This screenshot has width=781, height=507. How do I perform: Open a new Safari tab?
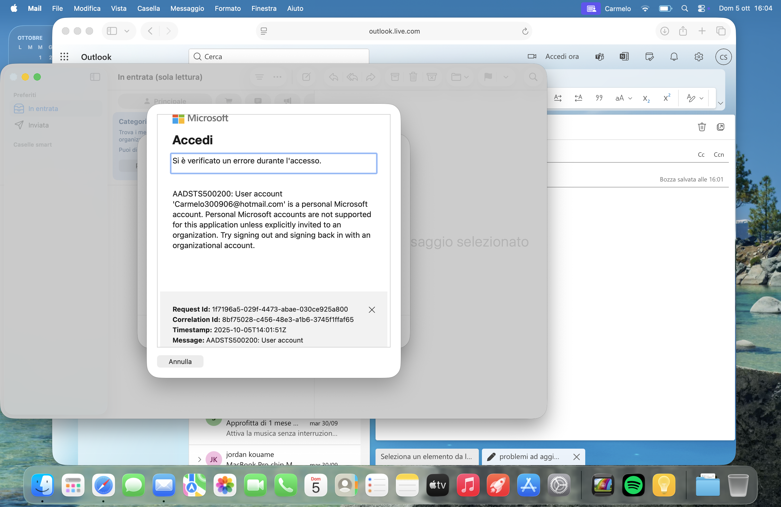(x=702, y=31)
